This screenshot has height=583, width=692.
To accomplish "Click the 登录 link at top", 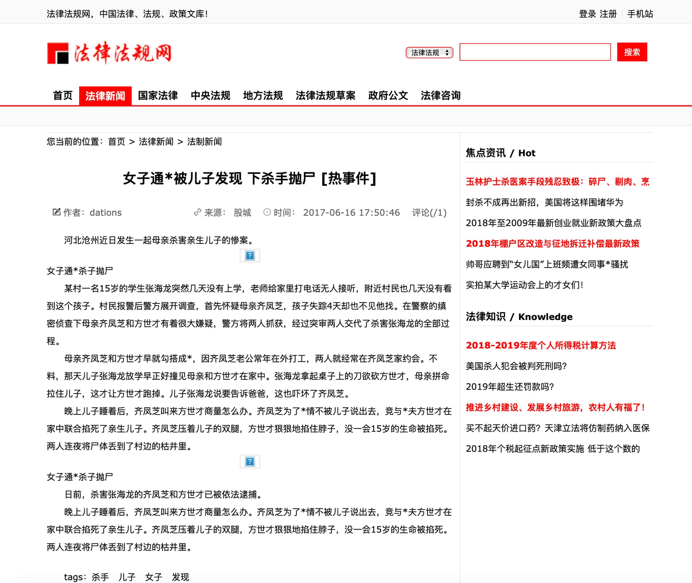I will (x=587, y=14).
